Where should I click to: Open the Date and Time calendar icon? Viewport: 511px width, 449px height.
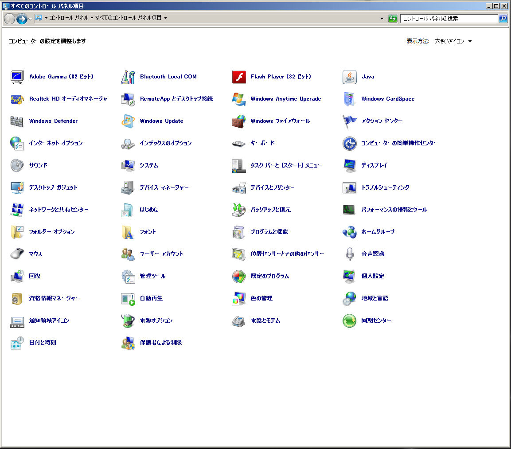pyautogui.click(x=17, y=343)
